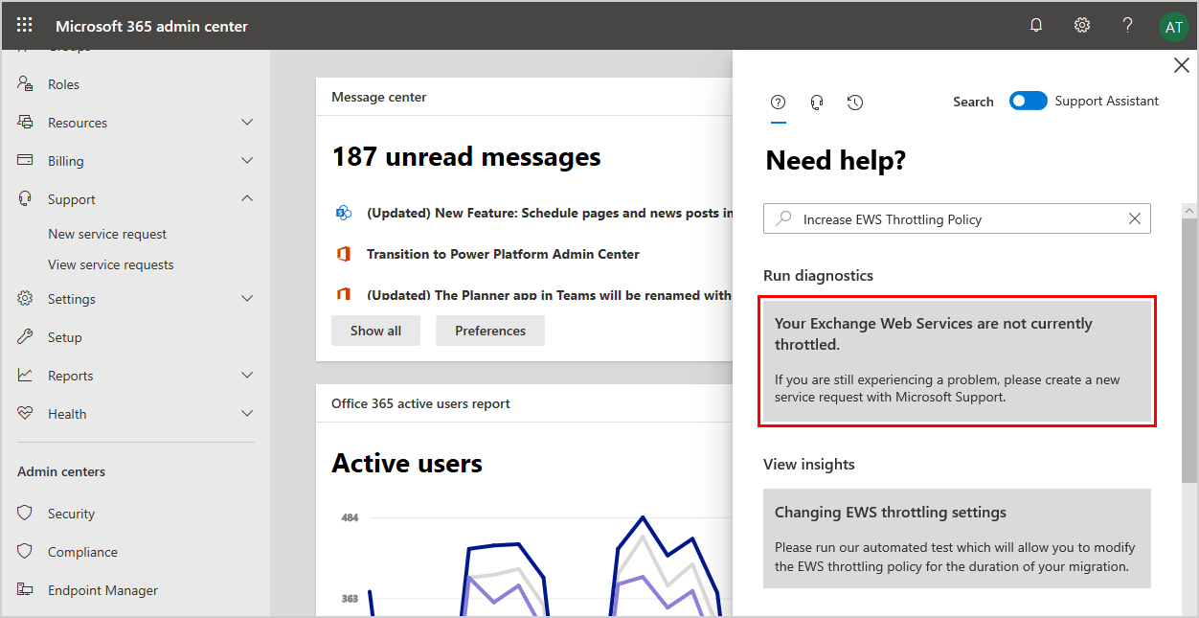Click the Increase EWS Throttling Policy search field
This screenshot has width=1199, height=618.
tap(958, 219)
